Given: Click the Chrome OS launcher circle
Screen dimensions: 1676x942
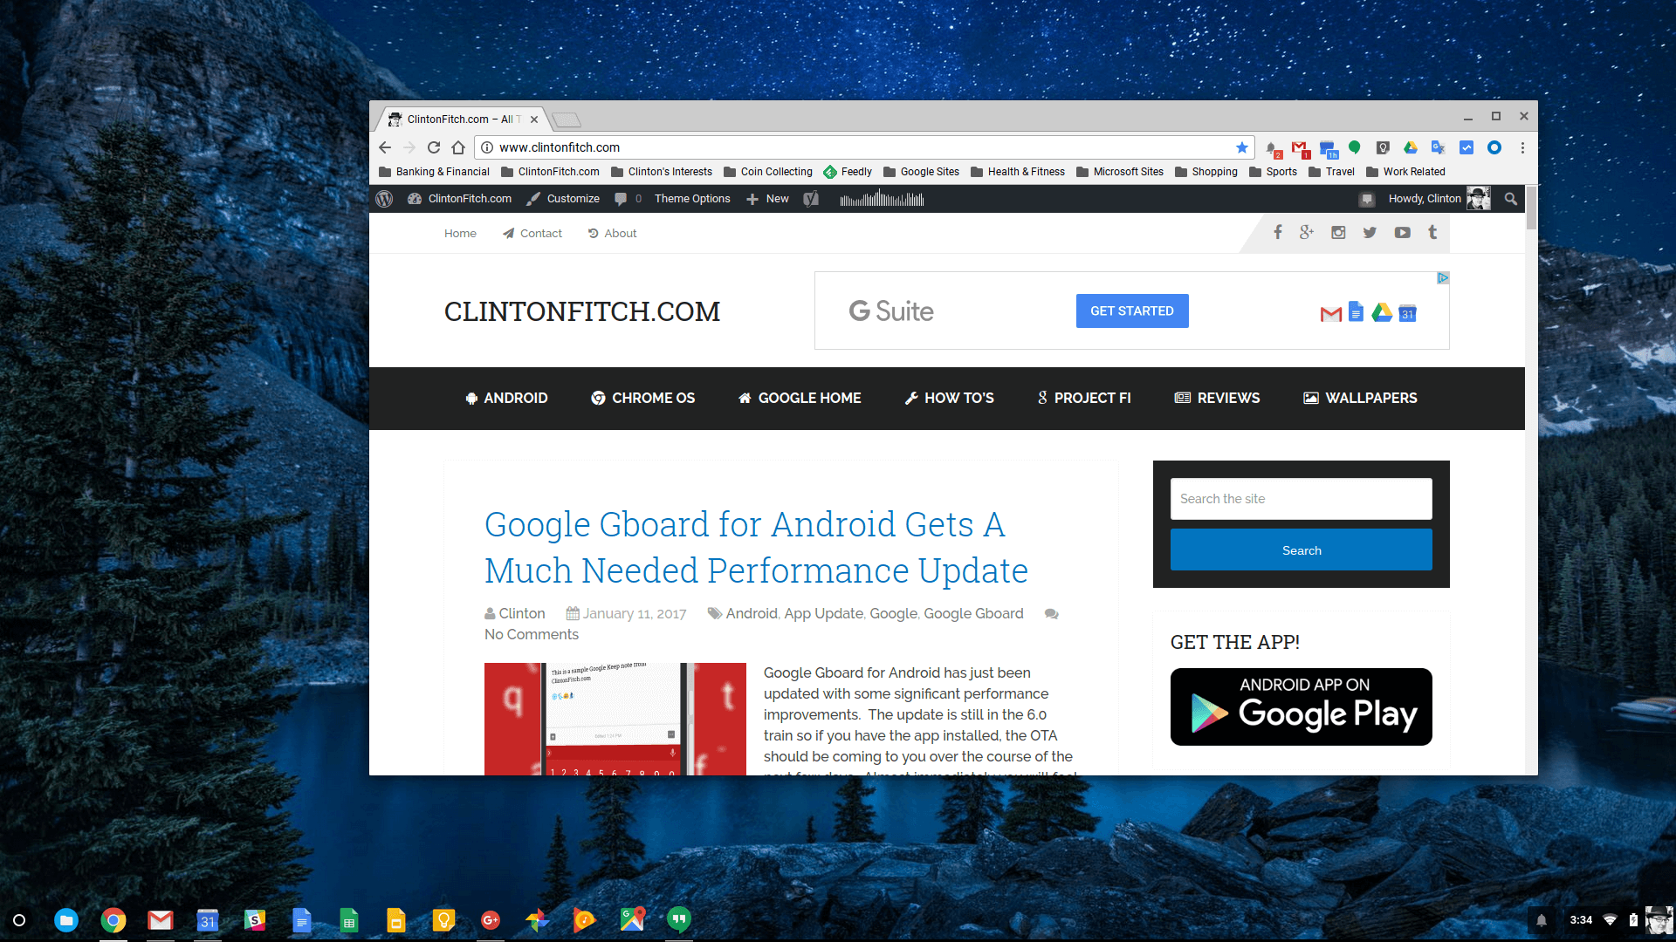Looking at the screenshot, I should tap(19, 919).
